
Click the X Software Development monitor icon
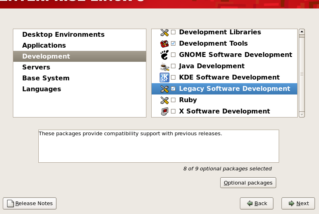164,111
